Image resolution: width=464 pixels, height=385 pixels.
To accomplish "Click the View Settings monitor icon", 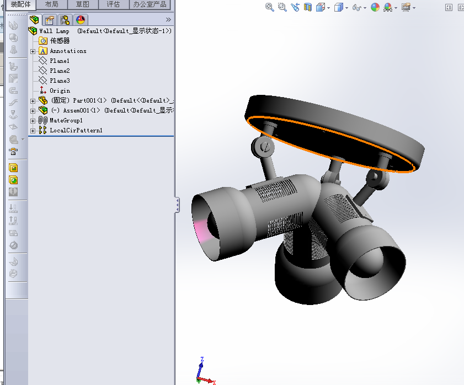I will (x=406, y=7).
